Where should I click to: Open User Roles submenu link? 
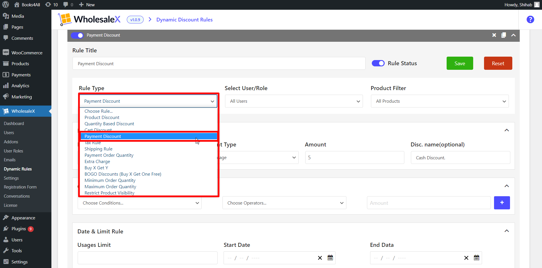tap(13, 151)
